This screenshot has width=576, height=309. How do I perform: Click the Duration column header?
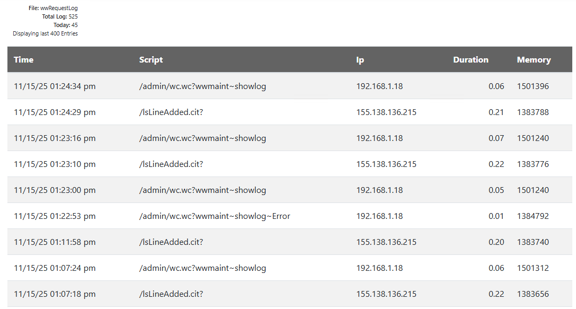(470, 60)
